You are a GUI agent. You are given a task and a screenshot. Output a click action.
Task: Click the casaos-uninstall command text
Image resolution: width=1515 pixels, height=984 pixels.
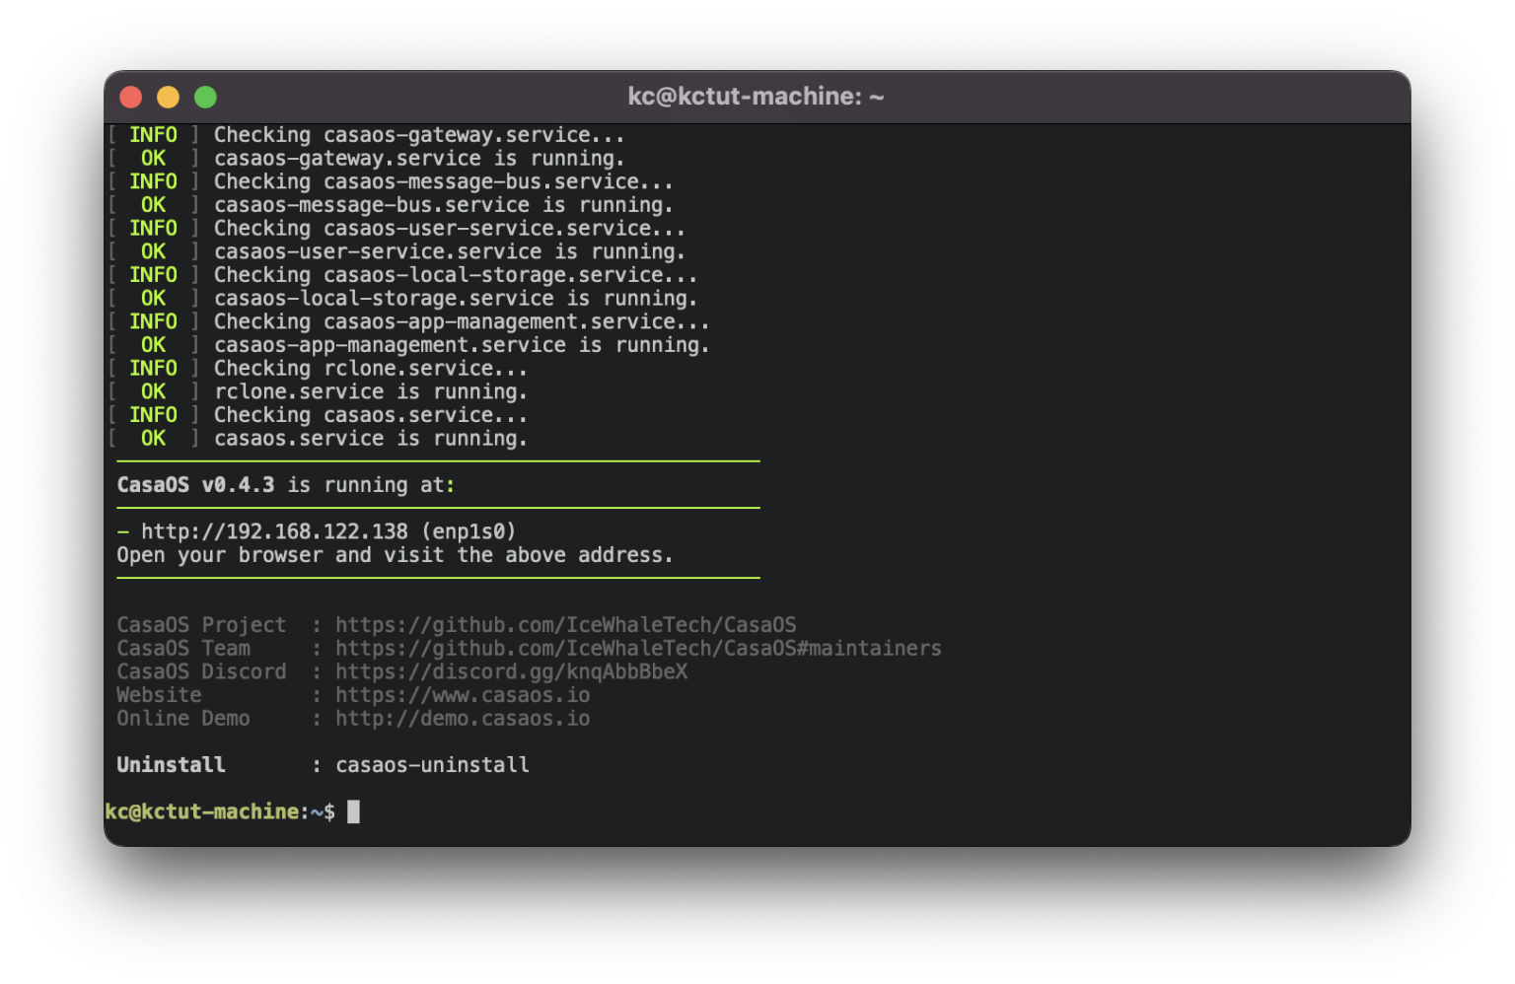tap(432, 765)
